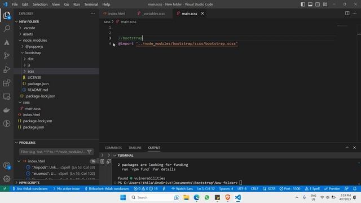Open notifications bell in status bar

(x=355, y=188)
